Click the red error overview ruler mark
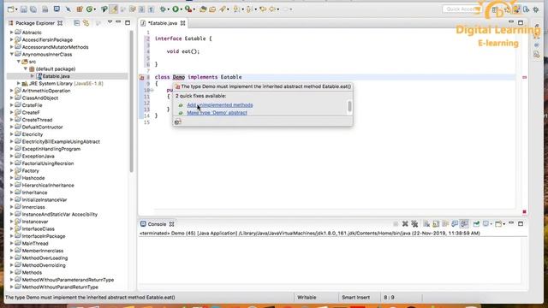The height and width of the screenshot is (308, 548). pos(525,77)
